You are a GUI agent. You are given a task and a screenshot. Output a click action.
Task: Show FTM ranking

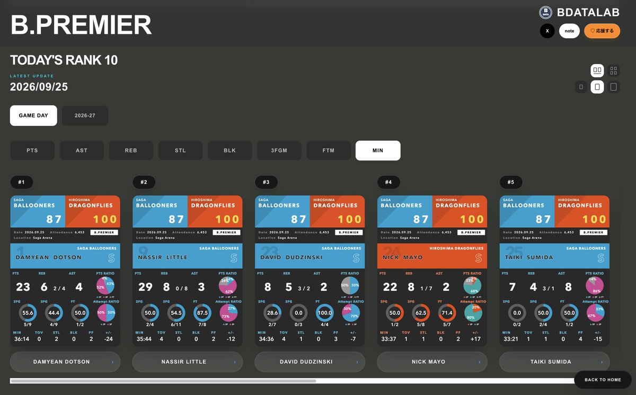pyautogui.click(x=329, y=150)
